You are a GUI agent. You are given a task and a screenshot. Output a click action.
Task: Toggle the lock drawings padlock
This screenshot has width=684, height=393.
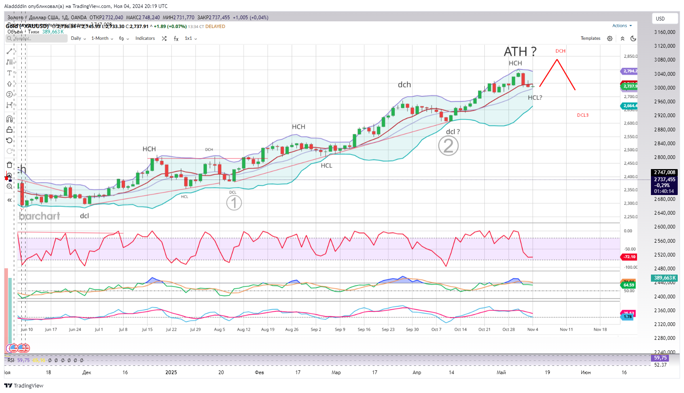[x=10, y=130]
